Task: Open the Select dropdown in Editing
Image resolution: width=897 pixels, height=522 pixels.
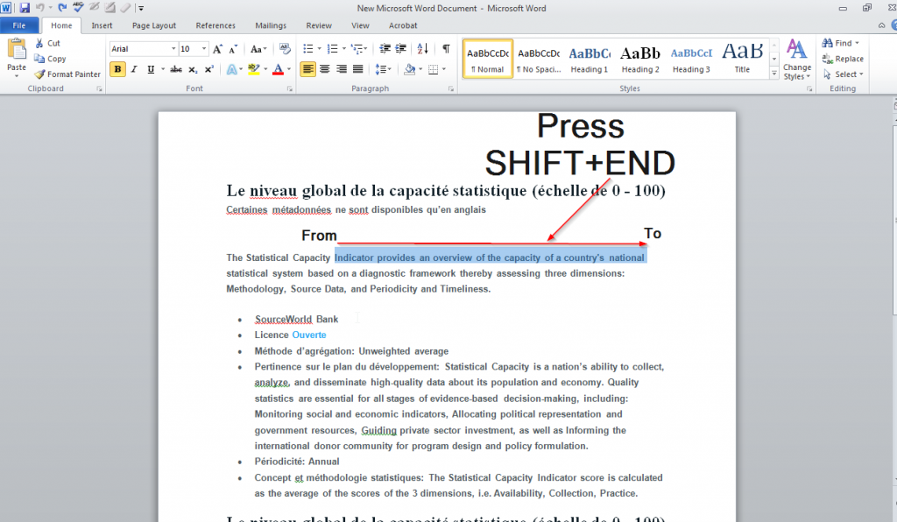Action: tap(844, 74)
